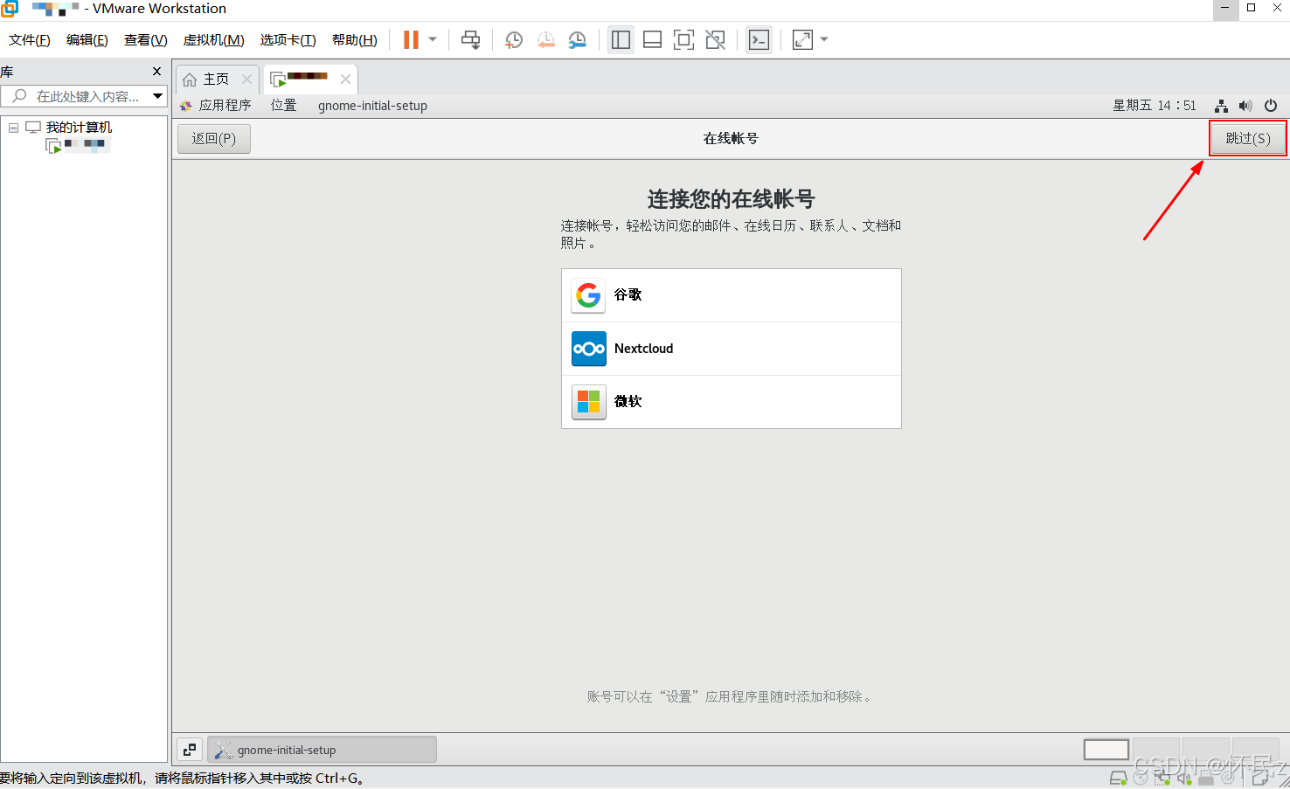Screen dimensions: 1290x789
Task: Open the power options dropdown beside pause
Action: tap(433, 39)
